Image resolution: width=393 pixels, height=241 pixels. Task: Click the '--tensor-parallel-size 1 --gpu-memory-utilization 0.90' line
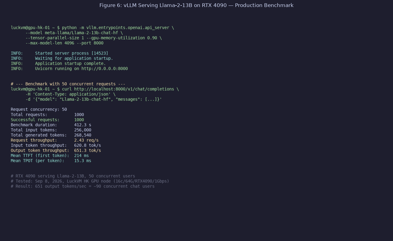[x=94, y=38]
